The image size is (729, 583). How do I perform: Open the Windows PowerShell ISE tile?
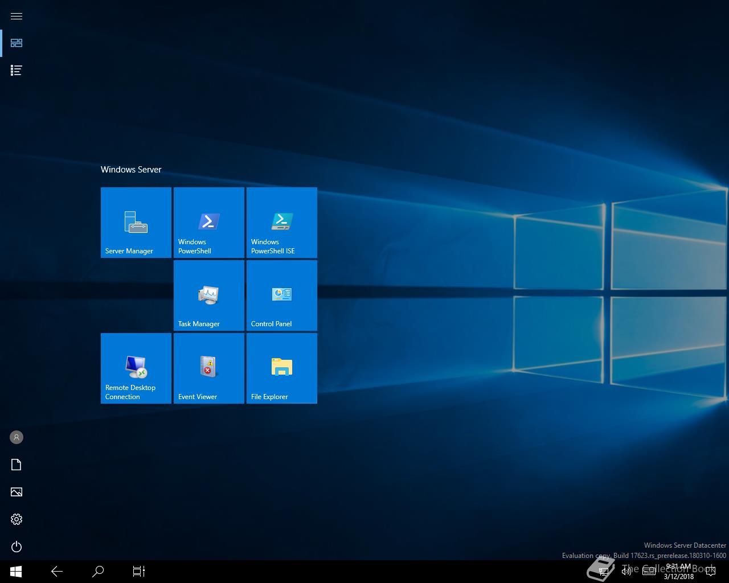(x=281, y=222)
